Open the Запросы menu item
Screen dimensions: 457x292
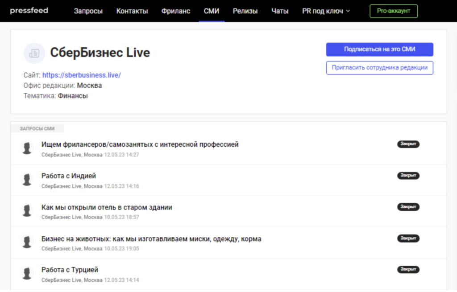88,11
